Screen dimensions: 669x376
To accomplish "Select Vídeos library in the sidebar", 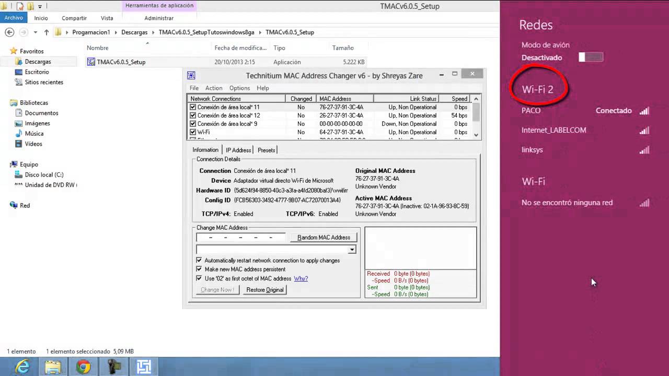I will point(33,144).
